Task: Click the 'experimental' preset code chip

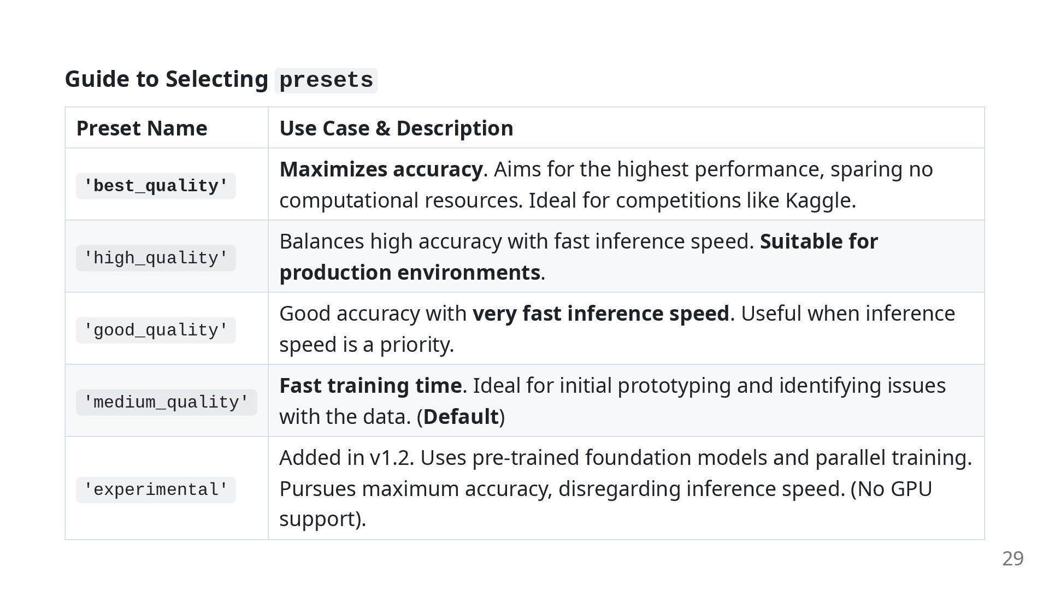Action: (156, 490)
